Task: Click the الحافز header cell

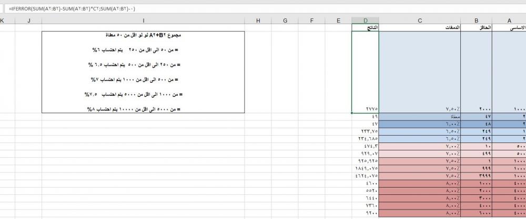Action: click(476, 27)
